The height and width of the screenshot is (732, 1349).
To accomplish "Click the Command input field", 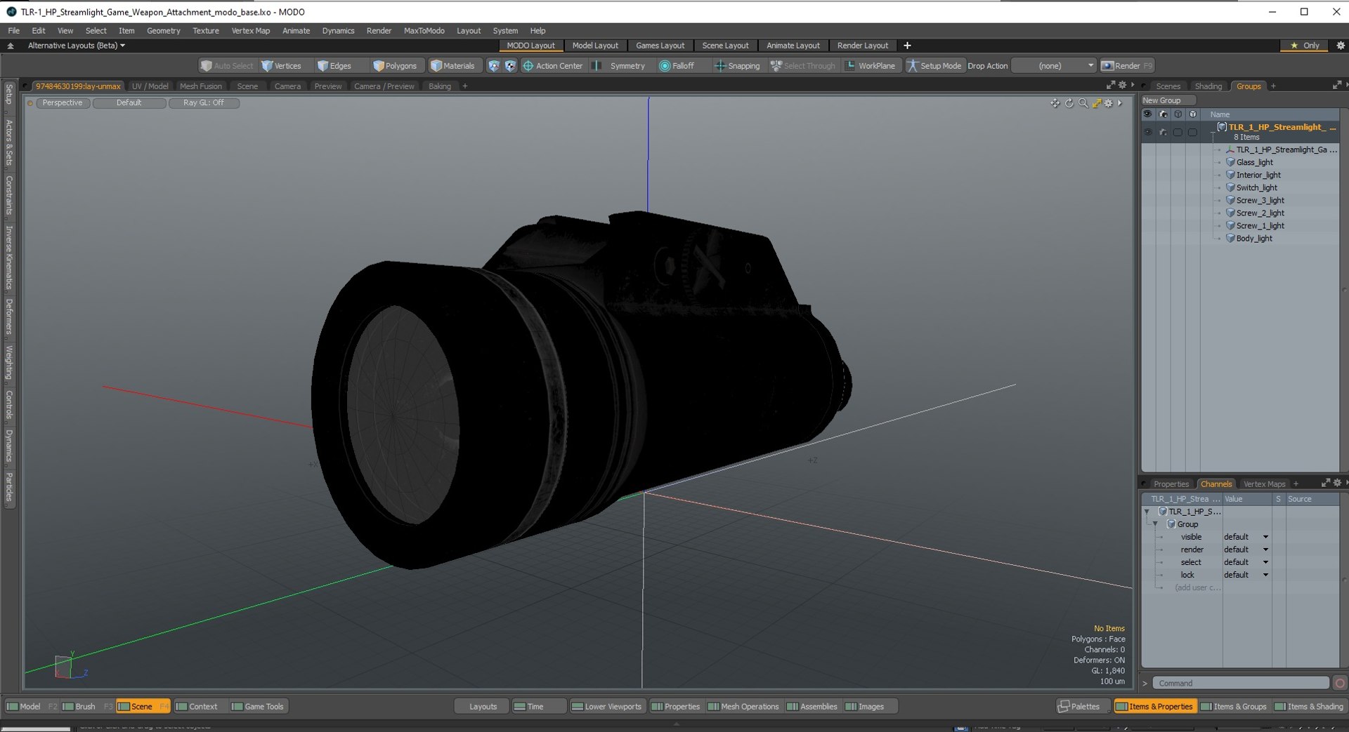I will (1240, 683).
